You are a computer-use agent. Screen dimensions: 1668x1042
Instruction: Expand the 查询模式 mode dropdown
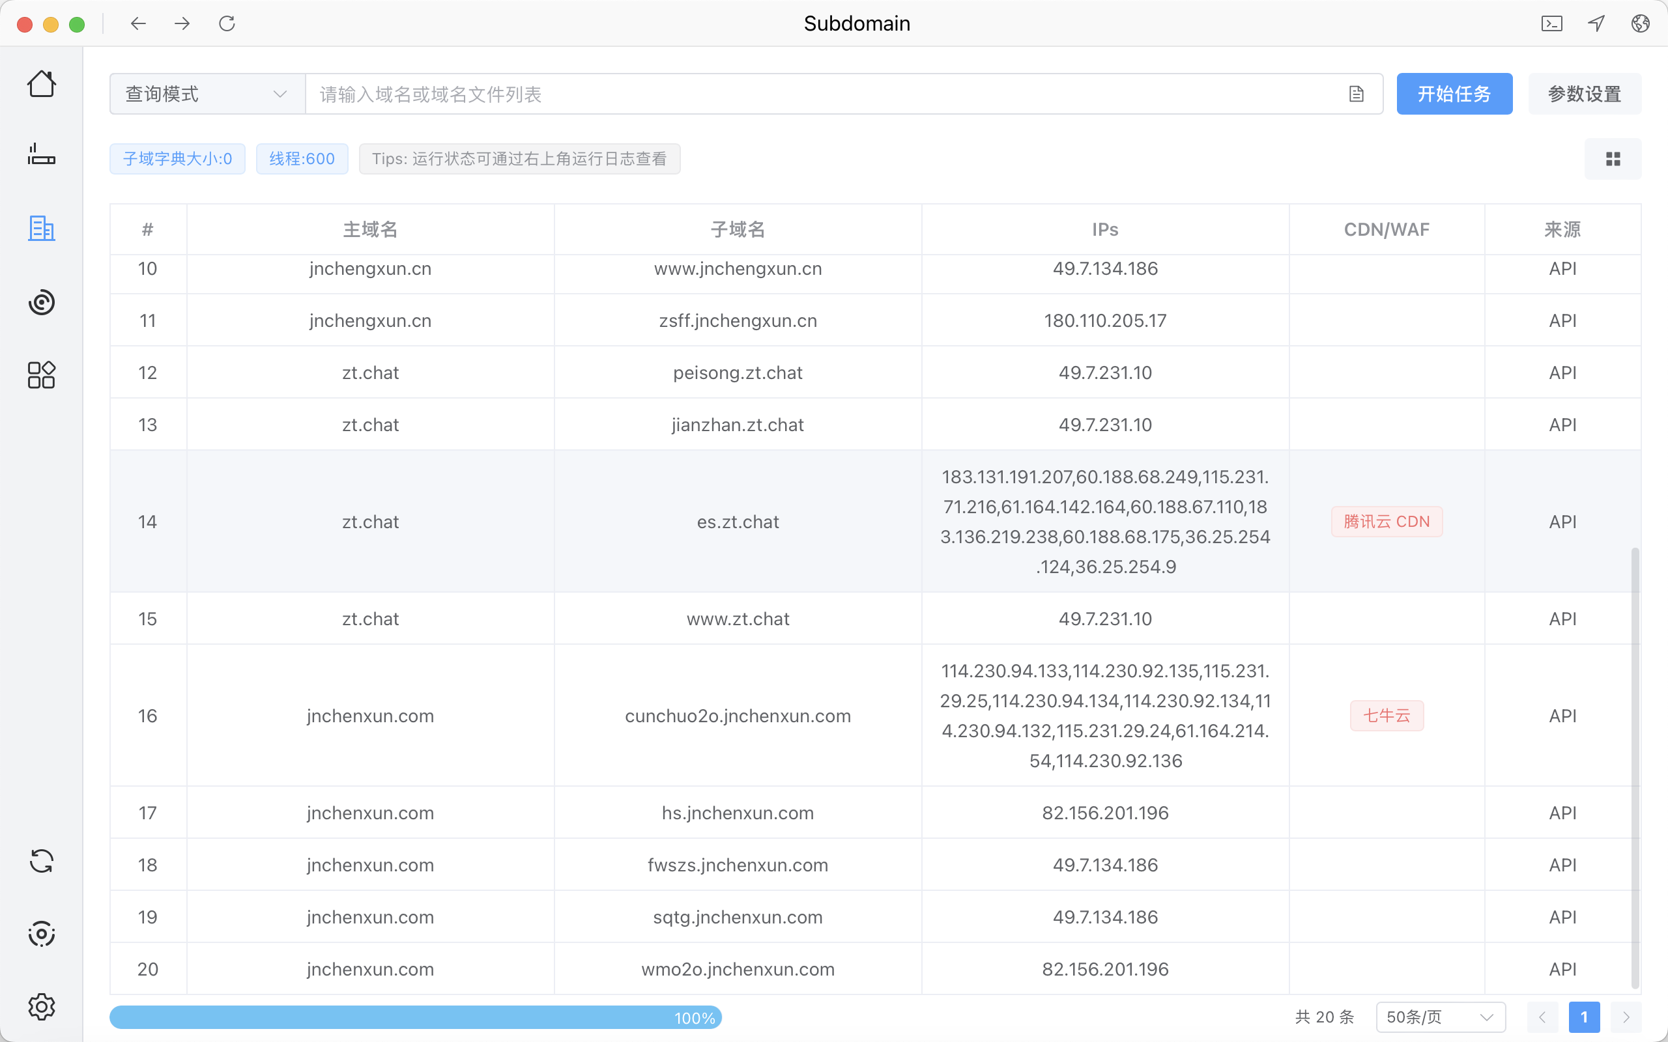click(207, 94)
